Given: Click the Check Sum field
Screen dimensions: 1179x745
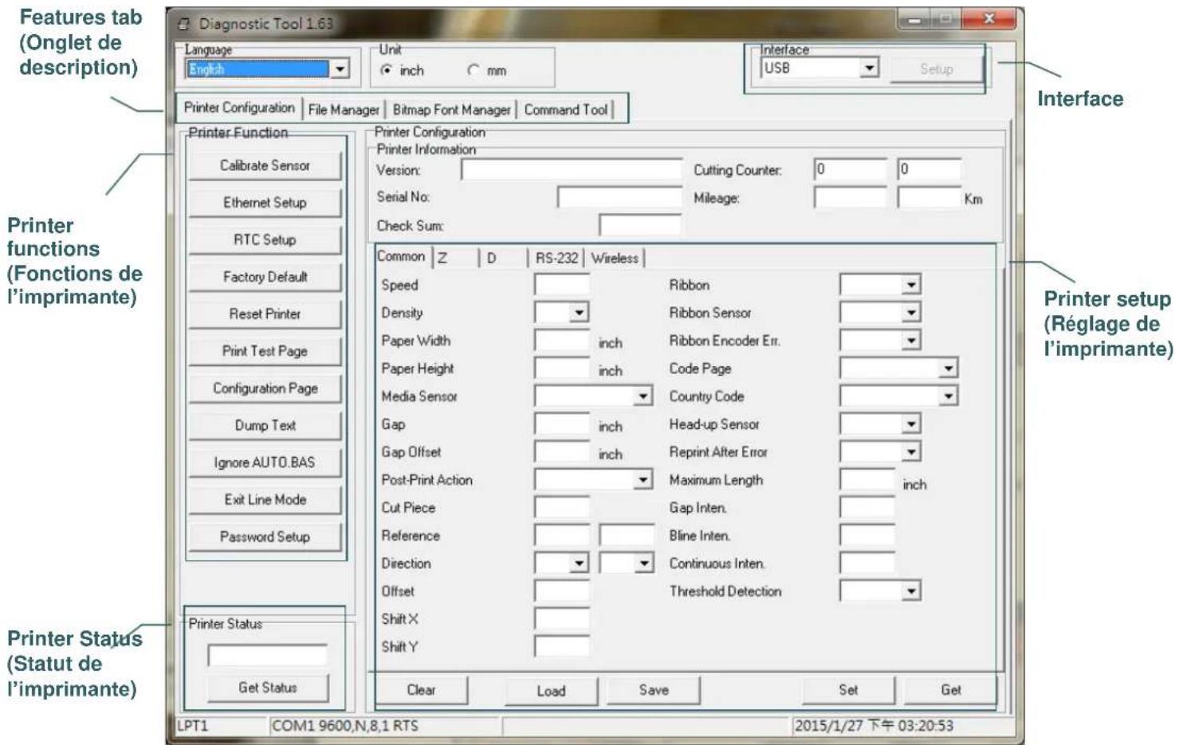Looking at the screenshot, I should (x=640, y=225).
